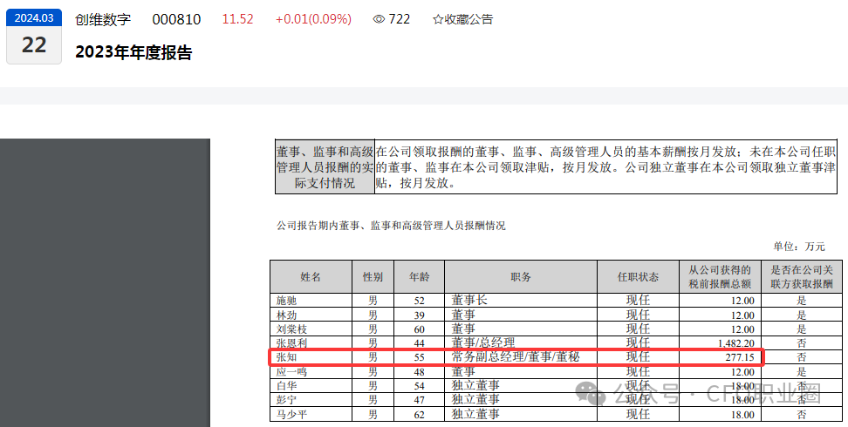Click the dark gray document sidebar panel
The height and width of the screenshot is (427, 848).
pos(105,282)
